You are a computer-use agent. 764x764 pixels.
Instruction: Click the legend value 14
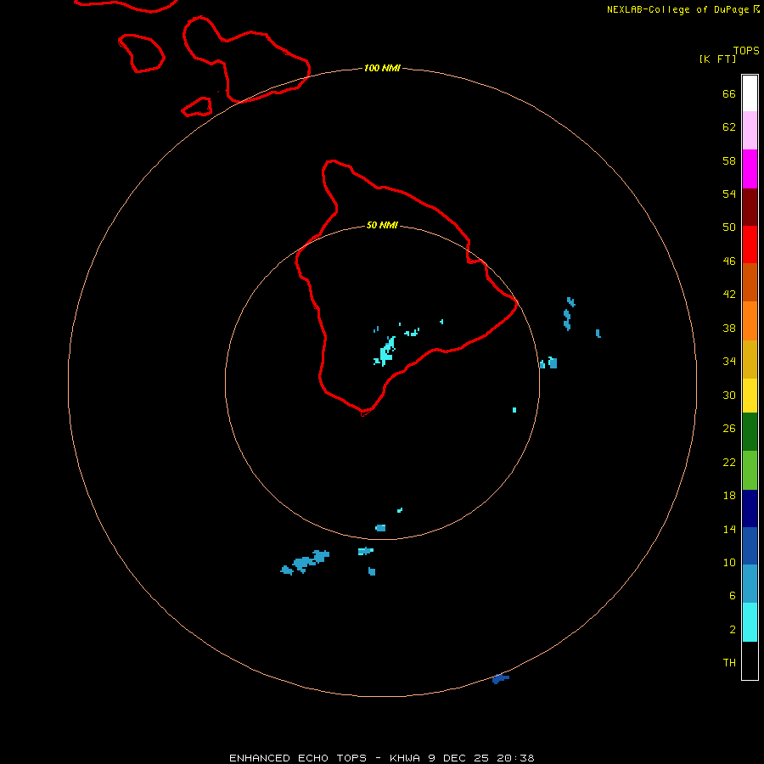pos(729,529)
